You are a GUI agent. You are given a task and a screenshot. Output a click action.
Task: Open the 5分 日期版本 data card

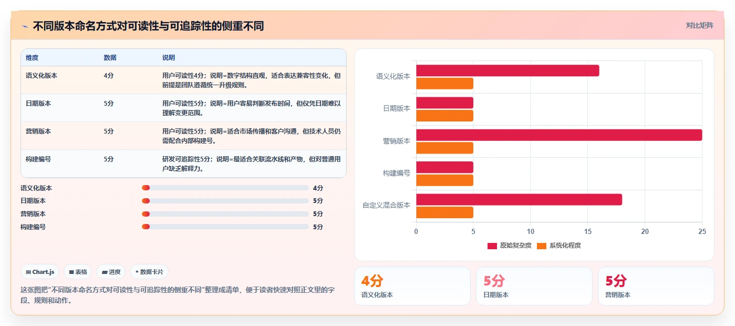[x=534, y=286]
